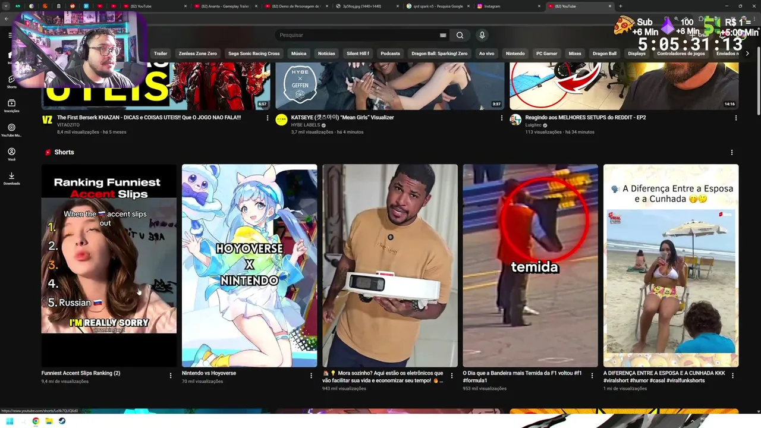
Task: Open the on-screen keyboard icon in search box
Action: click(443, 35)
